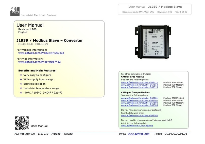The image size is (205, 144).
Task: Click 'User Manual' label beside QR code
Action: click(x=39, y=126)
